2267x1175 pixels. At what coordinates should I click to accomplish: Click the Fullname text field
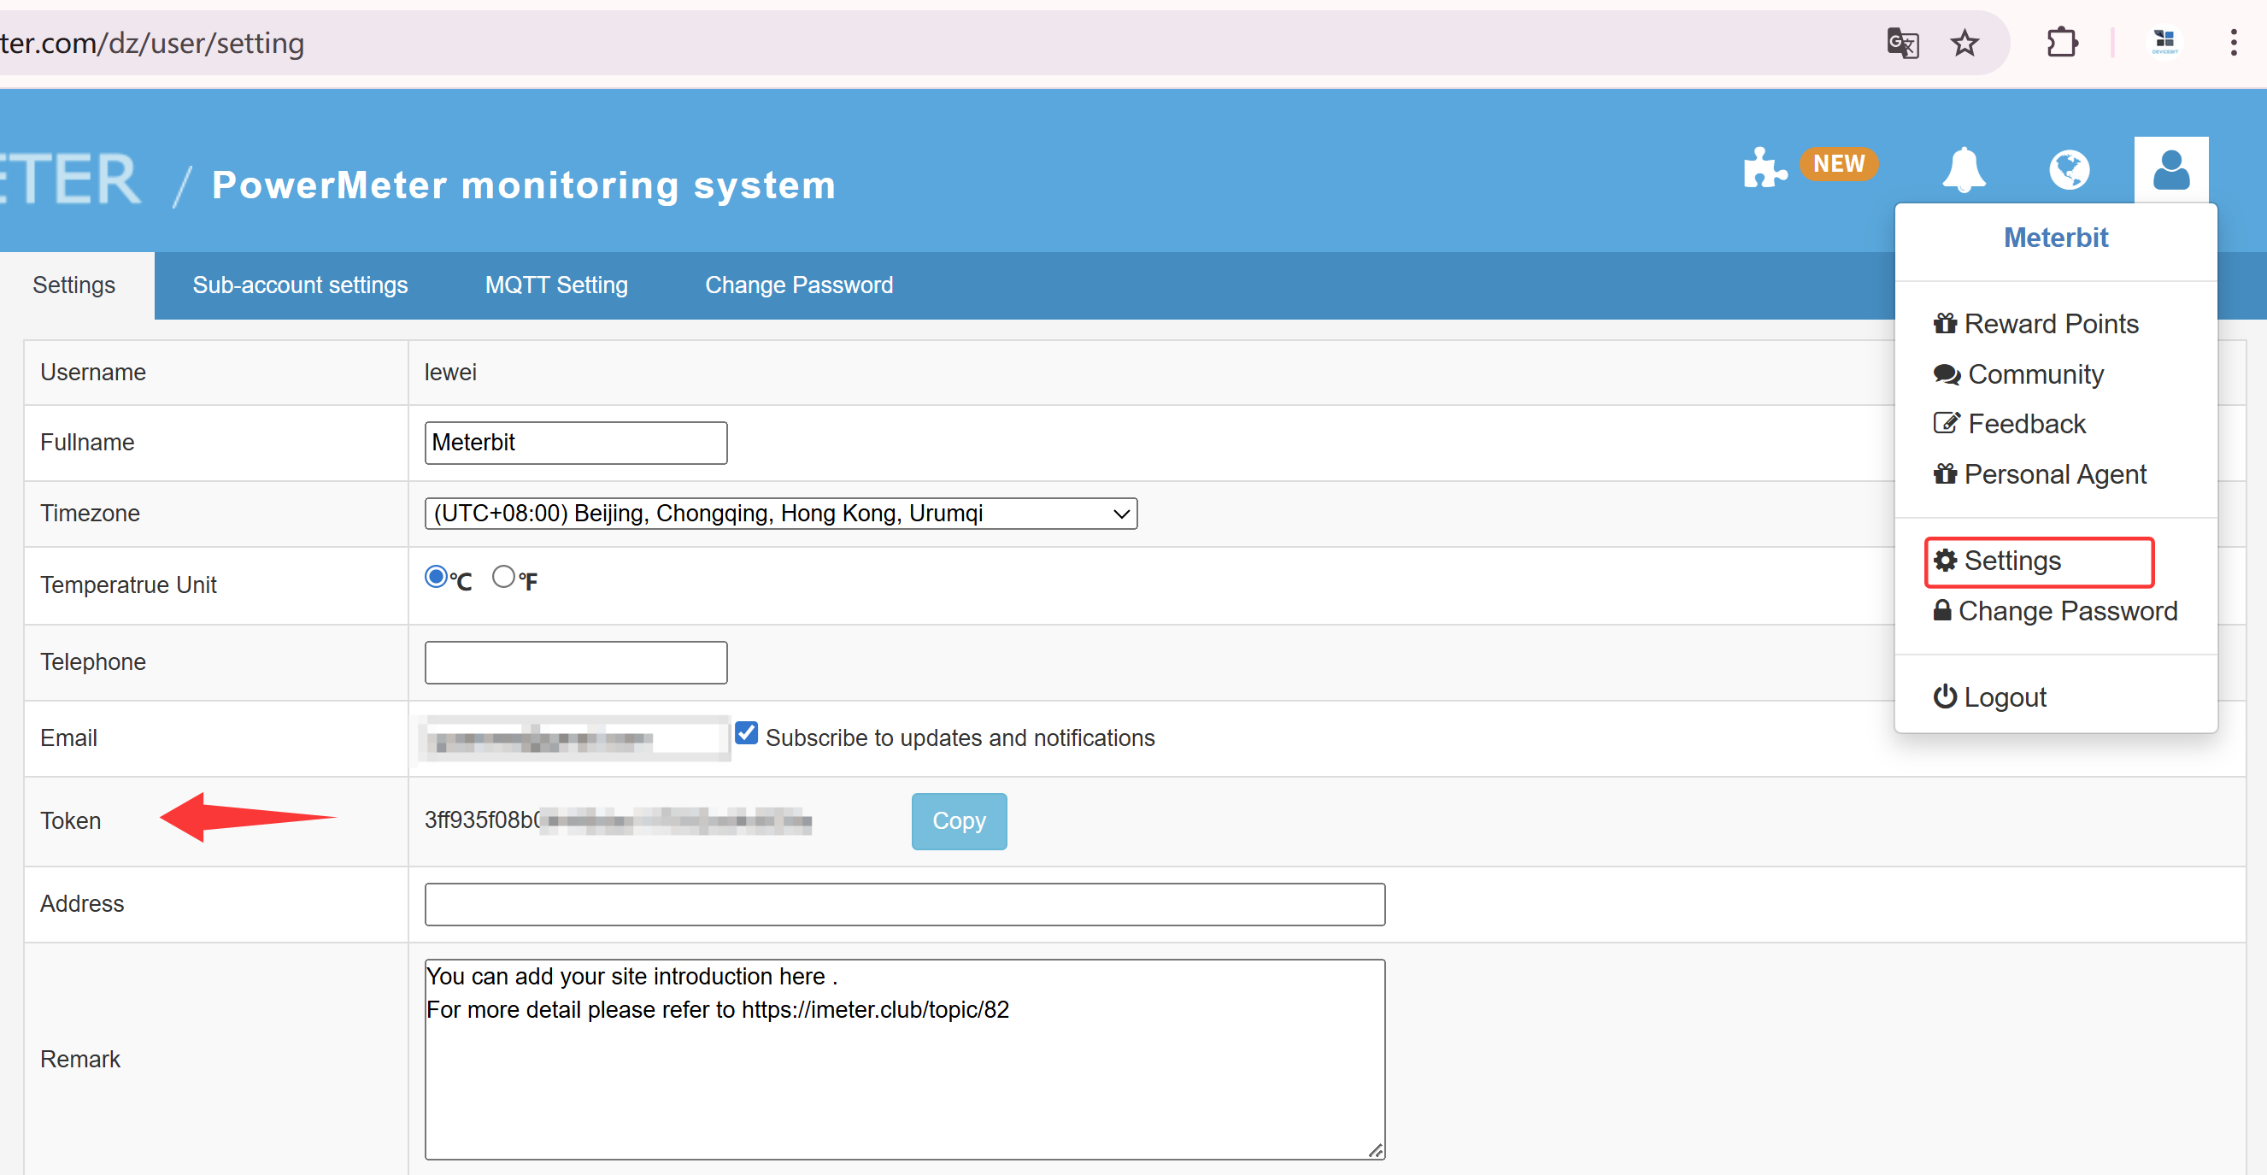coord(576,443)
